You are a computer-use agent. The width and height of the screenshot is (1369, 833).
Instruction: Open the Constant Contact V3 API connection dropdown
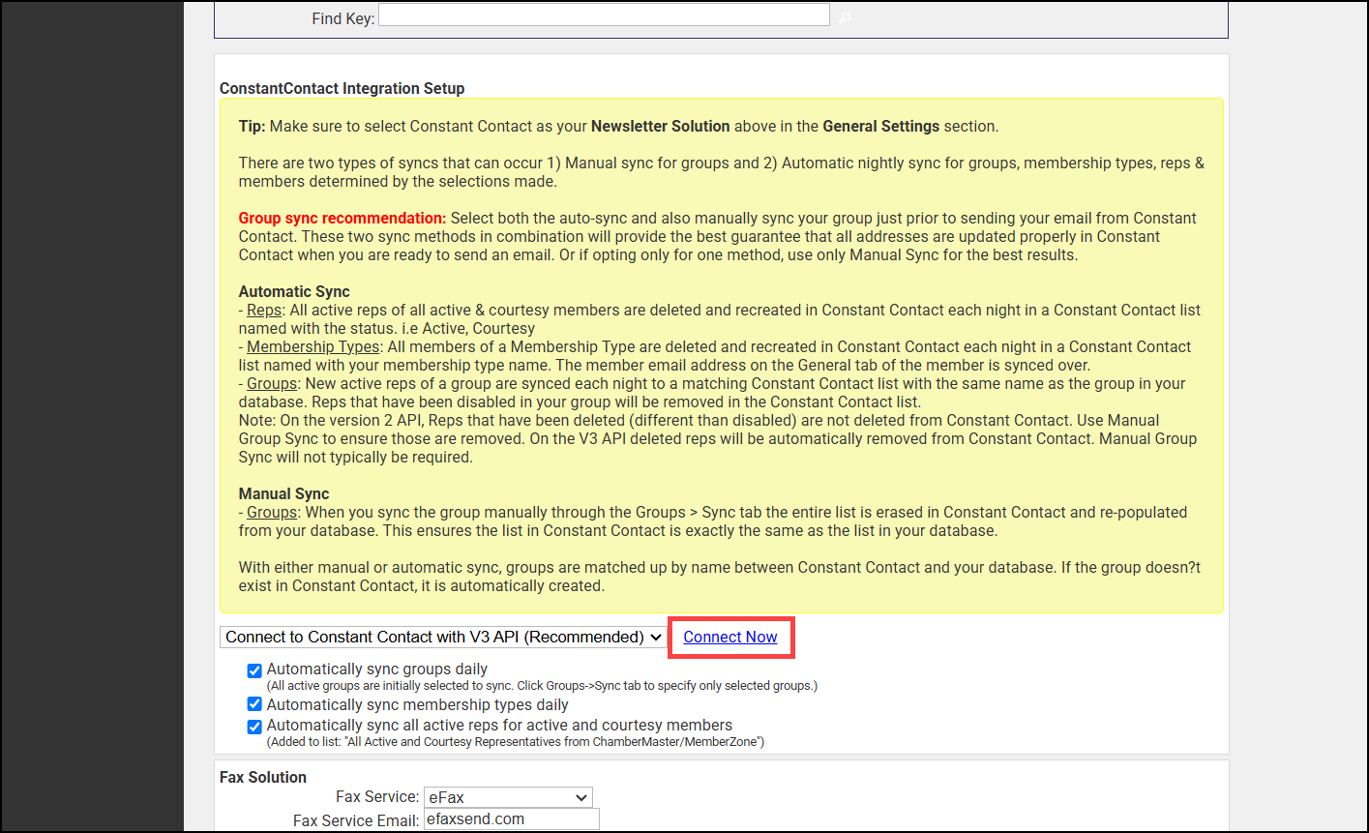coord(443,637)
